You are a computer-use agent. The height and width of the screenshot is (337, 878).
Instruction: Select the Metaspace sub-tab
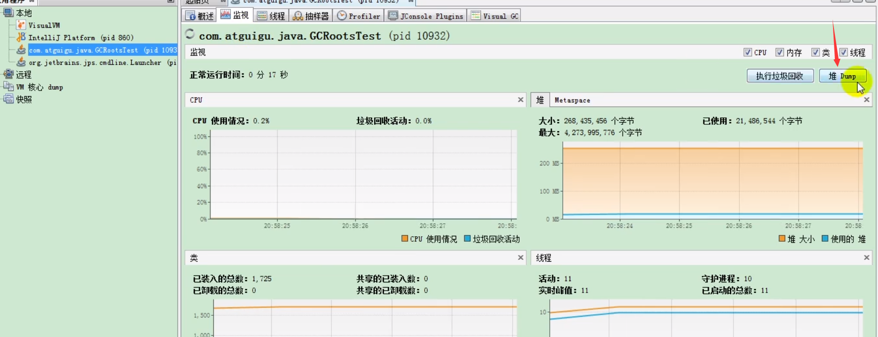click(x=572, y=100)
